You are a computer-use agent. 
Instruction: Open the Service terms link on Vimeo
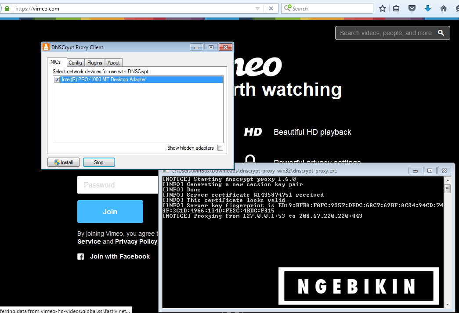coord(89,241)
